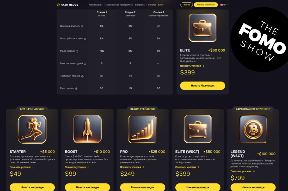Viewport: 288px width, 191px height.
Task: Click the golden rocket BOOST icon
Action: pyautogui.click(x=87, y=129)
